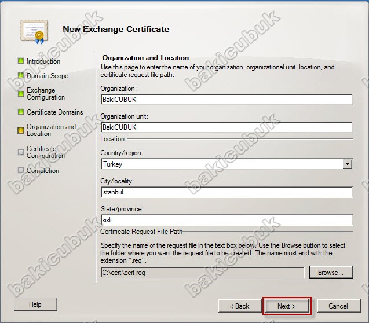Click into the Organization text field
This screenshot has width=369, height=323.
(x=226, y=100)
